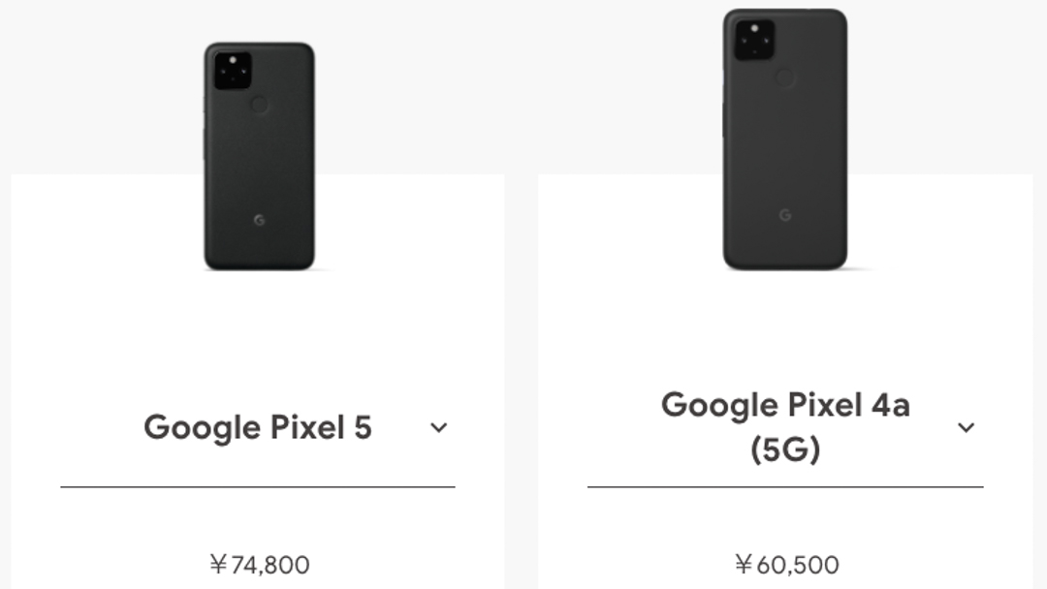1047x589 pixels.
Task: Expand the Google Pixel 5 dropdown chevron
Action: (439, 427)
